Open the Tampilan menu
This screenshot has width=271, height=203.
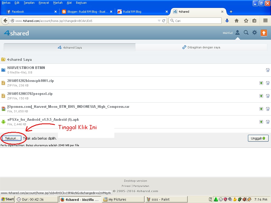tap(29, 3)
